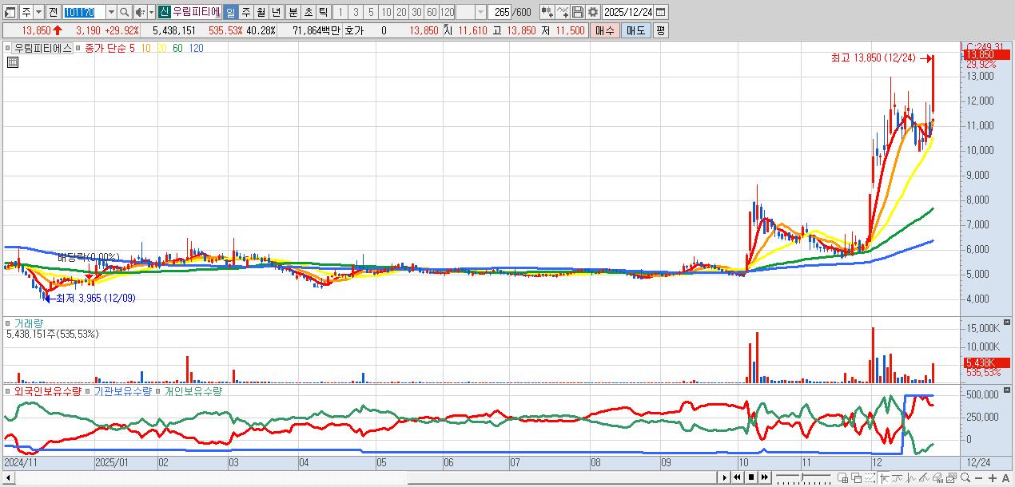Viewport: 1015px width, 487px height.
Task: Click the pencil drawing tool icon
Action: (x=925, y=477)
